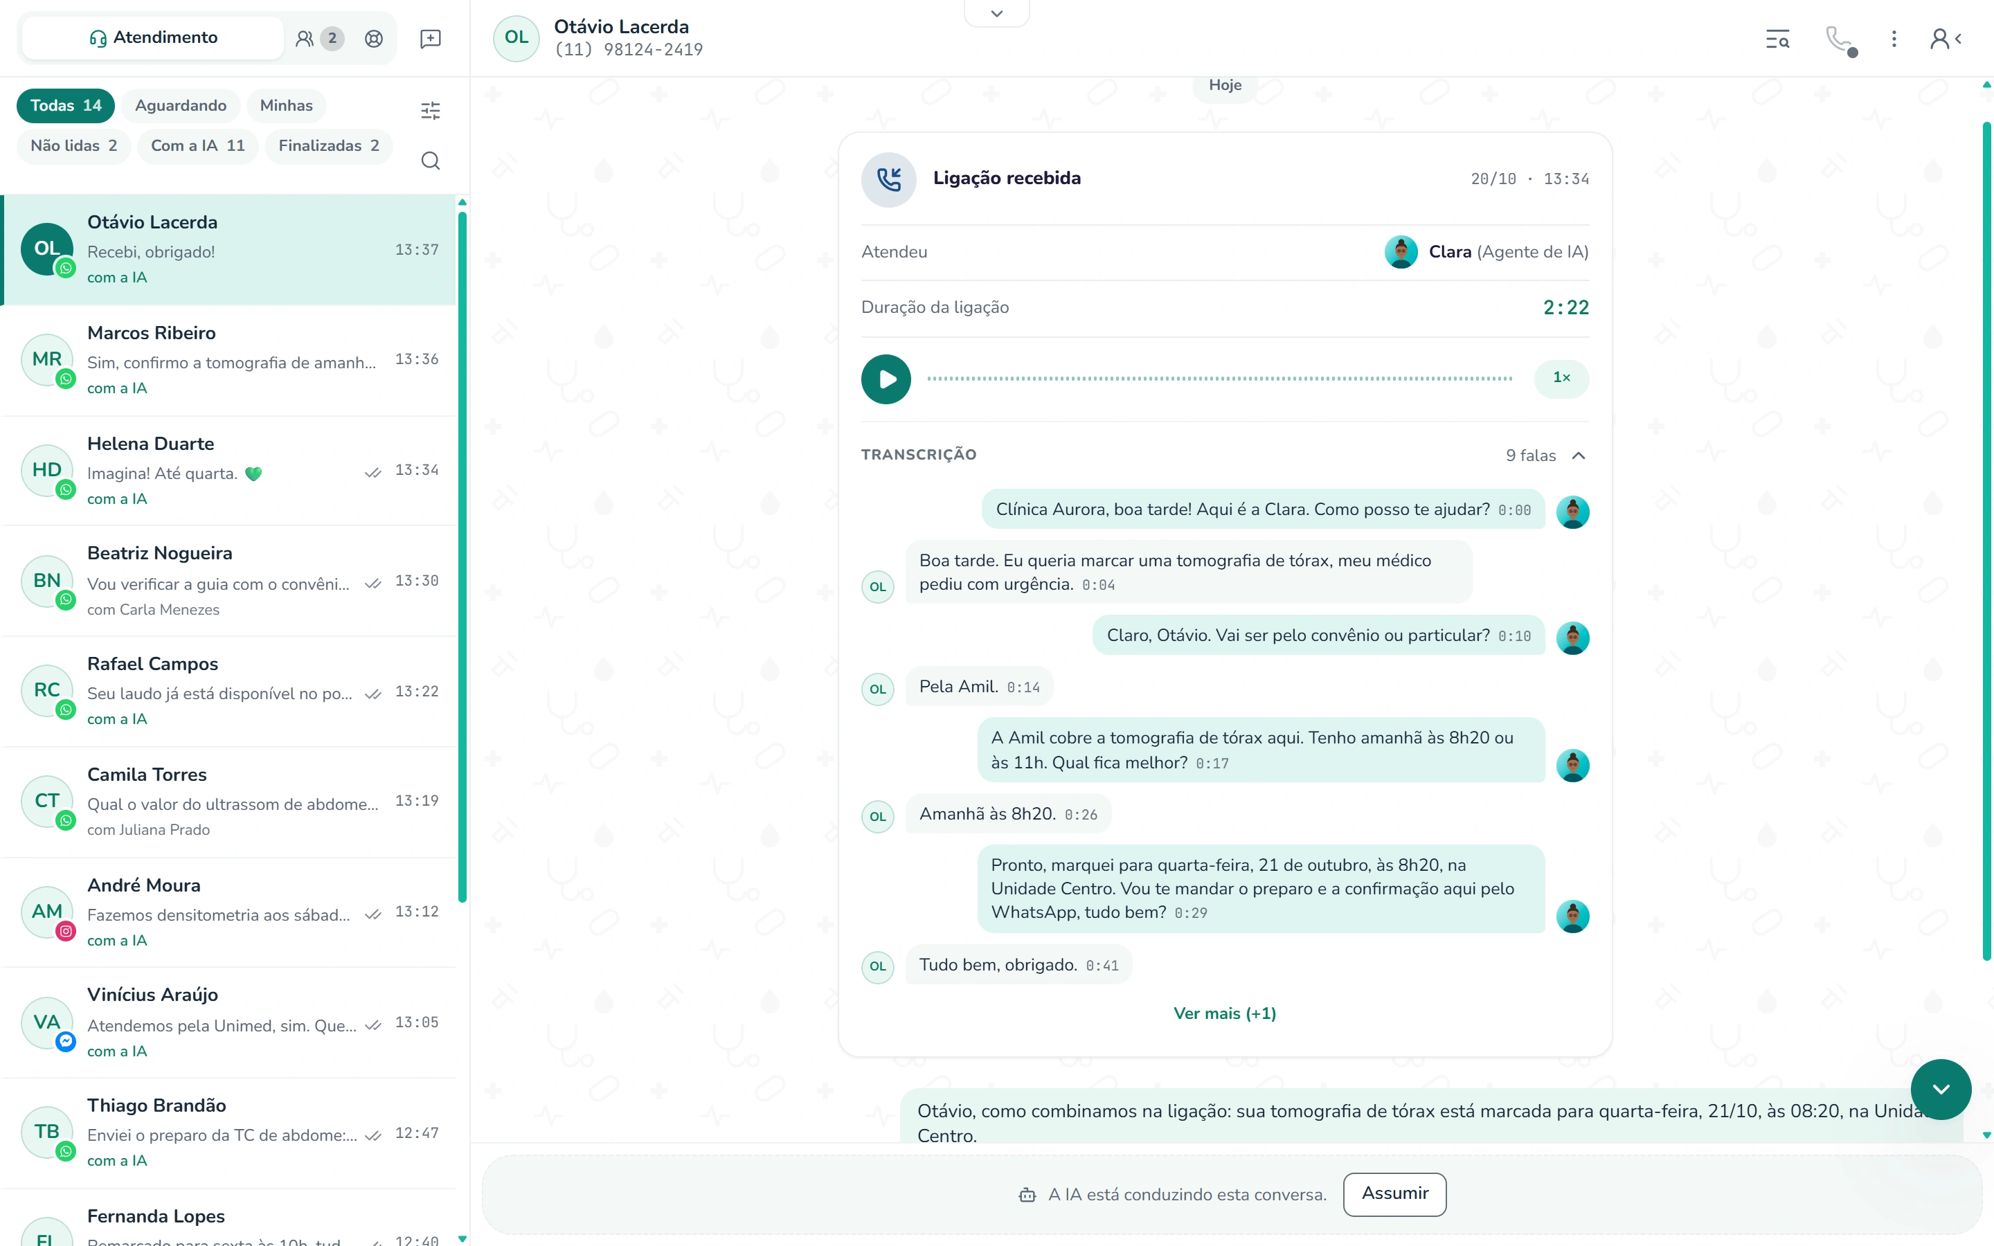Open Thiago Brandão conversation
The width and height of the screenshot is (1994, 1246).
(228, 1133)
